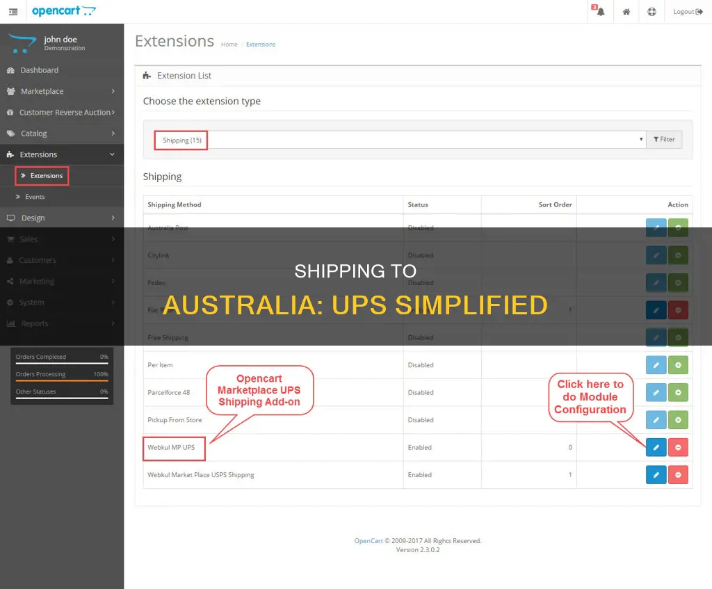
Task: Click the Marketplace users icon in sidebar
Action: tap(11, 91)
